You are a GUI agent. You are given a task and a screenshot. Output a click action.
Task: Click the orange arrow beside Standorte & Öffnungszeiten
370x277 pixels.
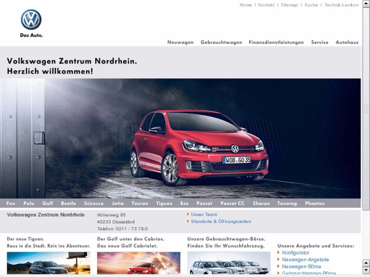click(188, 221)
